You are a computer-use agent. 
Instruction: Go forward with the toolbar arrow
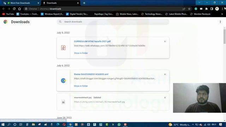pyautogui.click(x=9, y=9)
